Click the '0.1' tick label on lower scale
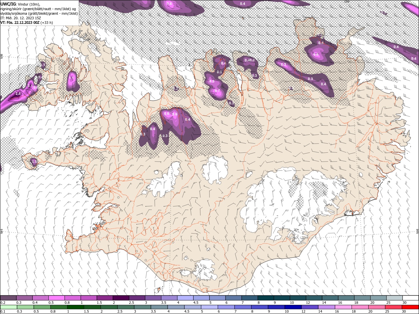 (3, 312)
